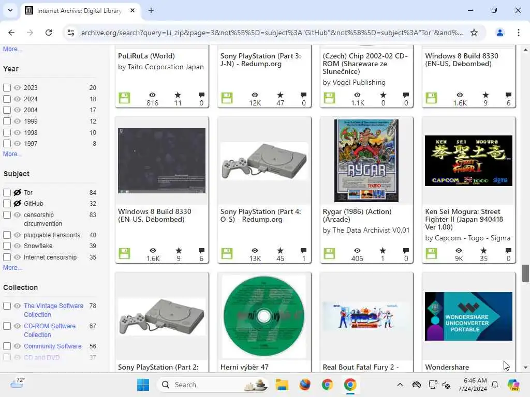Open Windows Start menu

click(143, 385)
